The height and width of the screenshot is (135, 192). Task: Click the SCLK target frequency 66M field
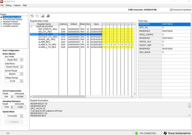coord(6,97)
